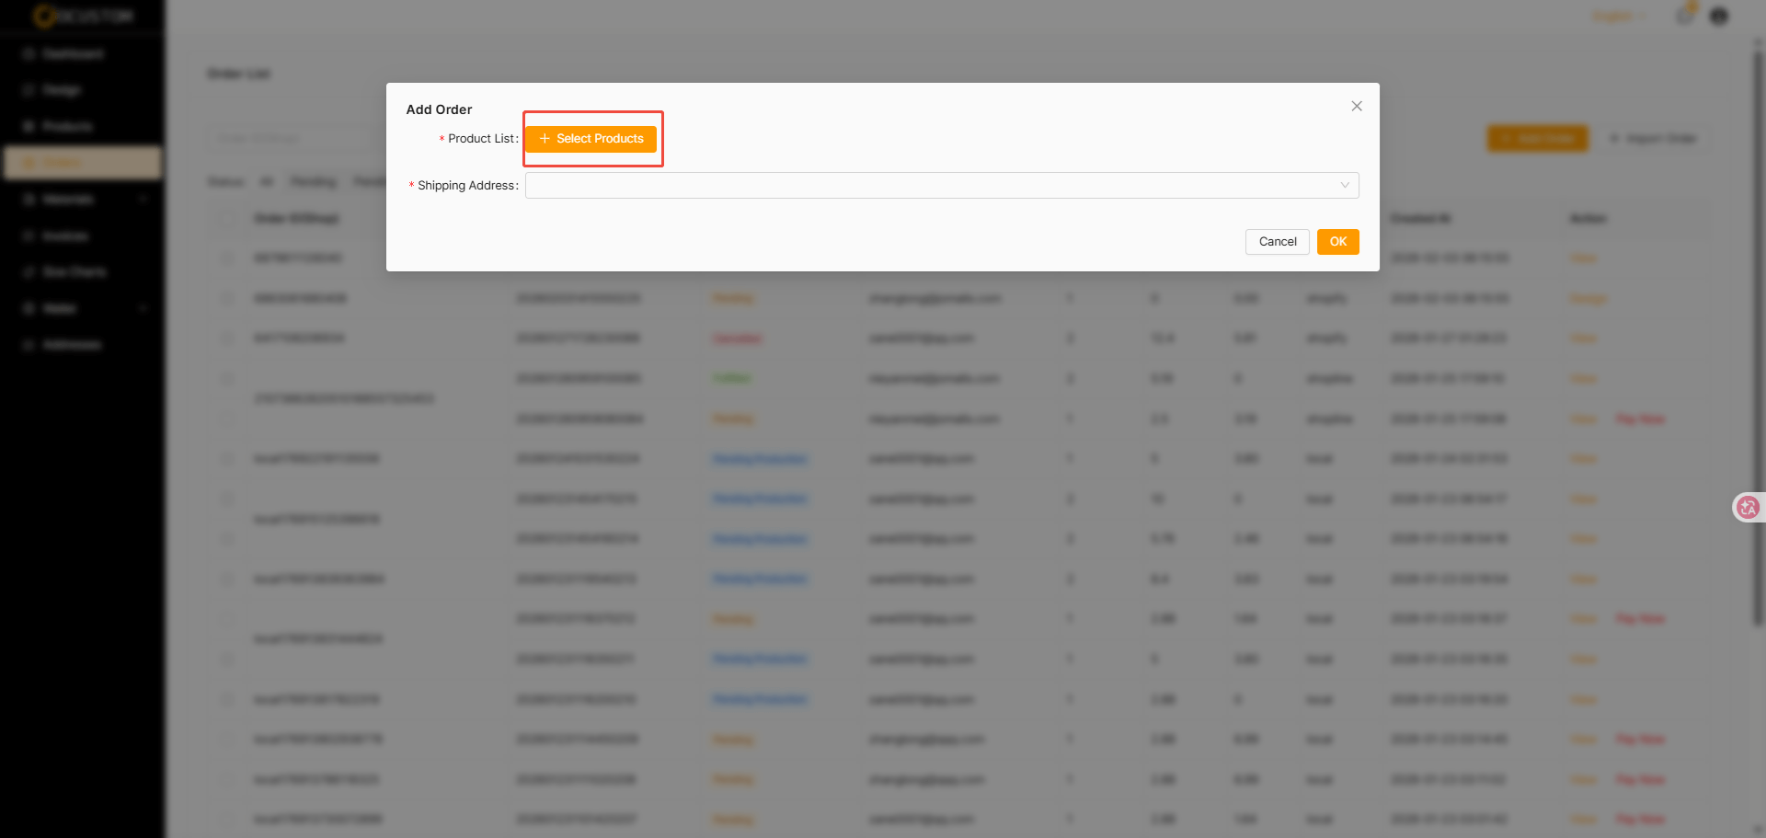Check the second order row checkbox
The height and width of the screenshot is (838, 1766).
point(226,298)
